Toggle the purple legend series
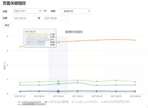148x108 pixels. point(32,104)
